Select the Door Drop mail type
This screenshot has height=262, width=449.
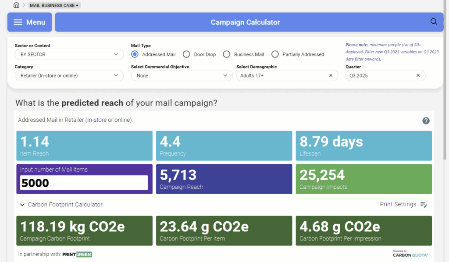tap(186, 54)
